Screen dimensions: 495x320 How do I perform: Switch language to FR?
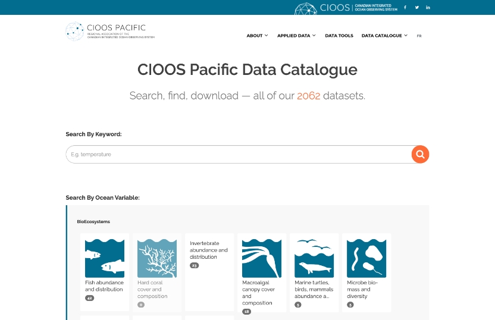click(x=419, y=36)
